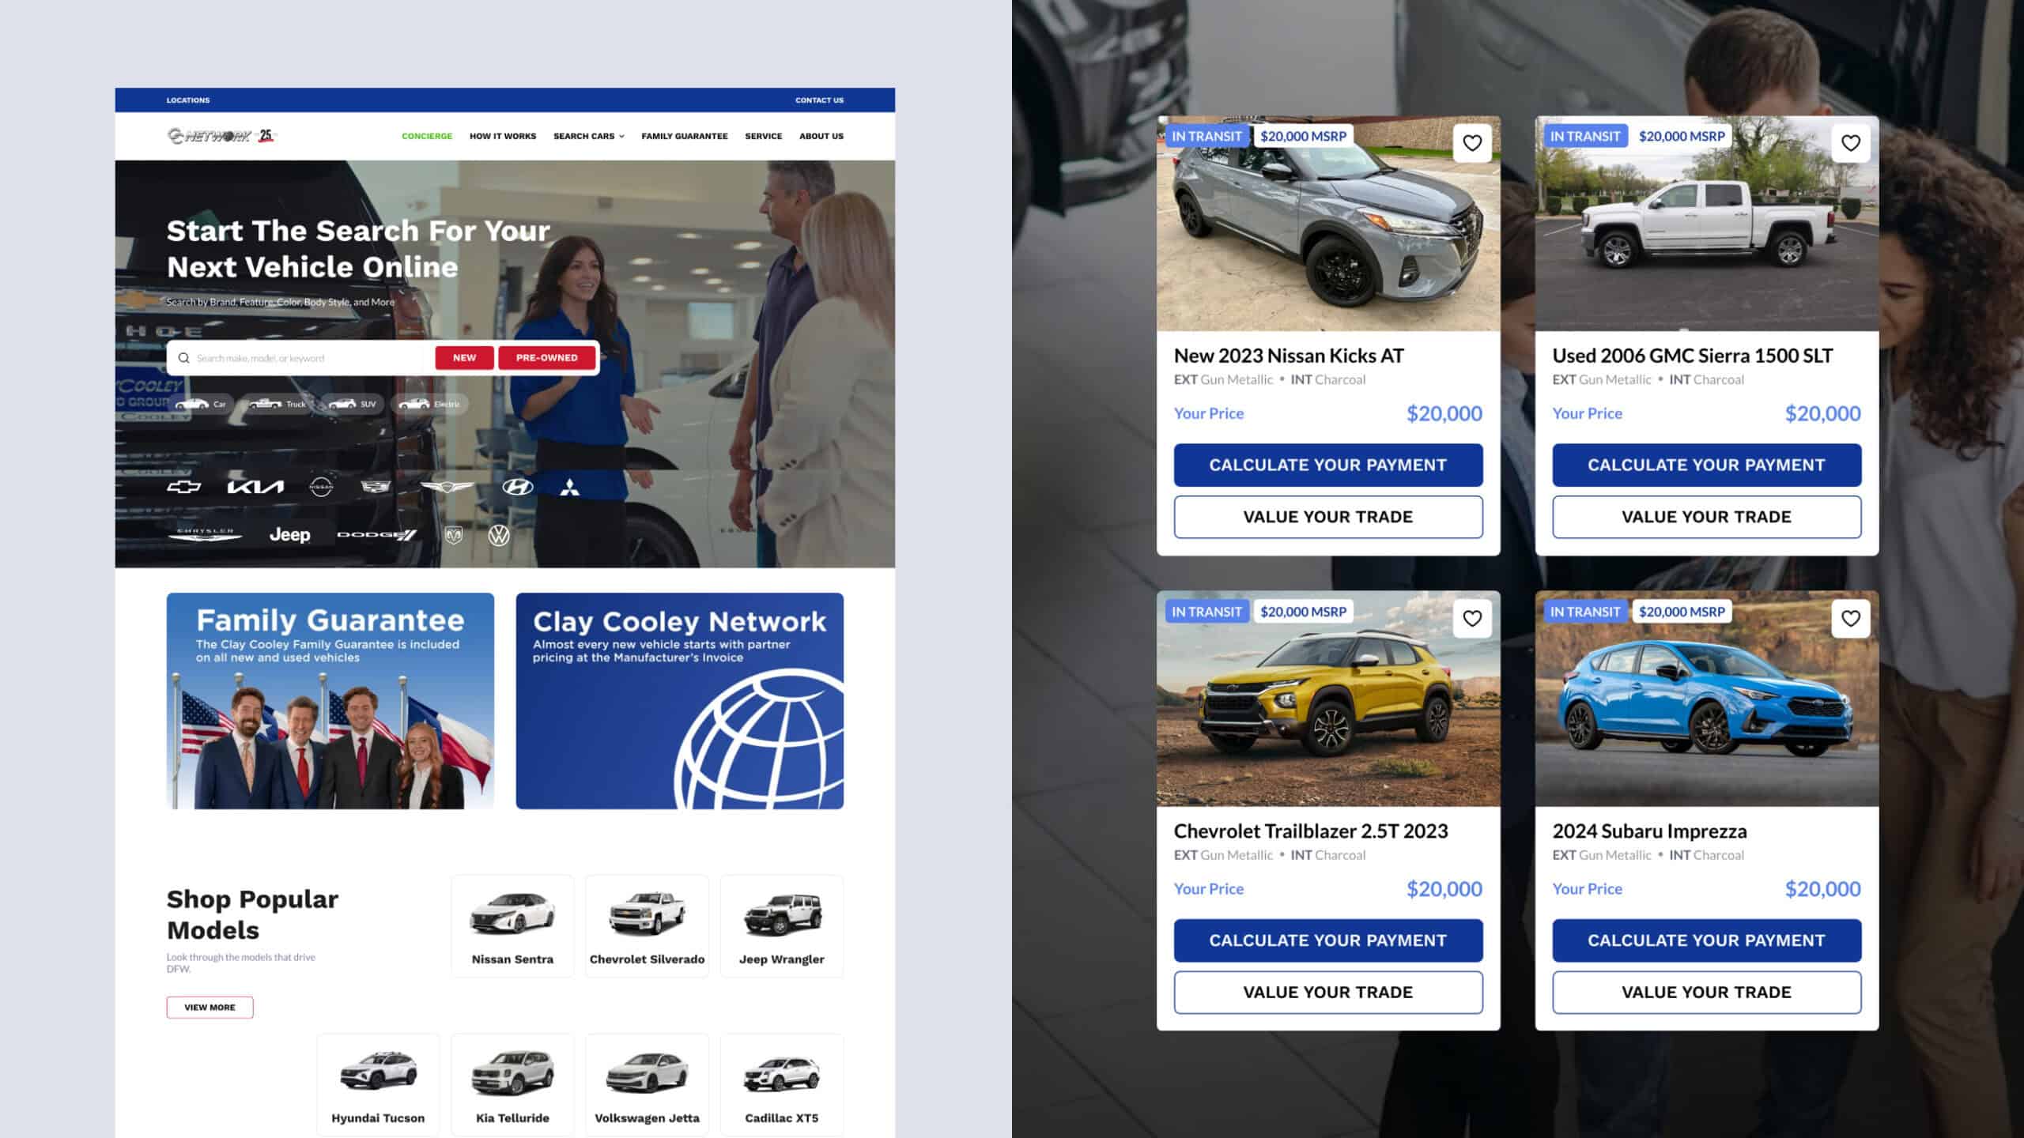Go to How It Works page
Viewport: 2024px width, 1138px height.
click(503, 136)
